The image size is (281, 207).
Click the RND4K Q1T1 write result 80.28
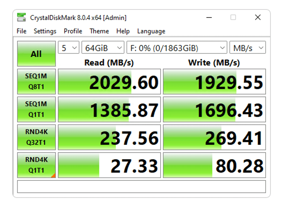pyautogui.click(x=215, y=165)
